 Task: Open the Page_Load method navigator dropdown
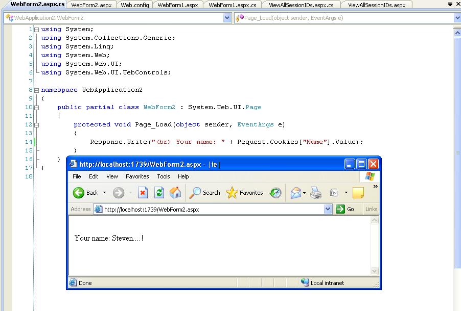456,17
